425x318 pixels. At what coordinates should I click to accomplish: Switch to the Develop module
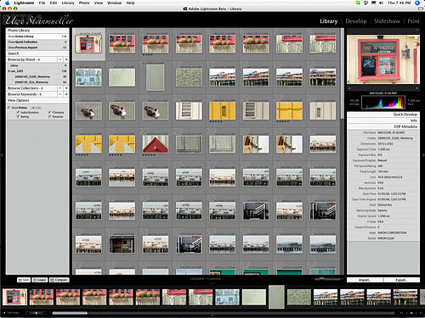[356, 21]
